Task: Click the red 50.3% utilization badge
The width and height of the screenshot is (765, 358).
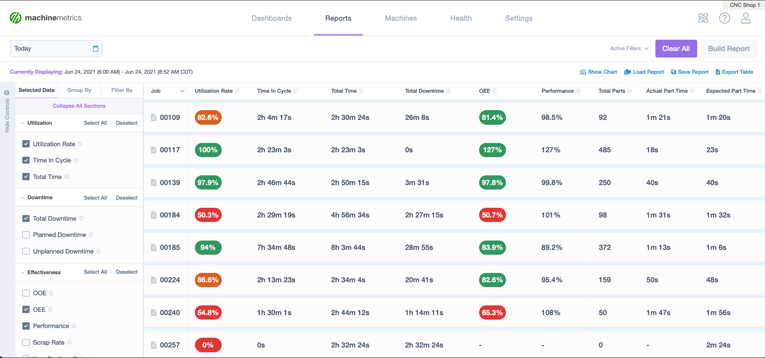Action: coord(208,215)
